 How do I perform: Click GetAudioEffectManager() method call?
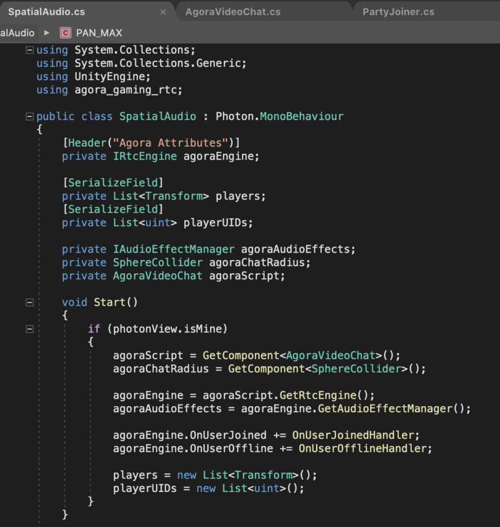pos(394,409)
